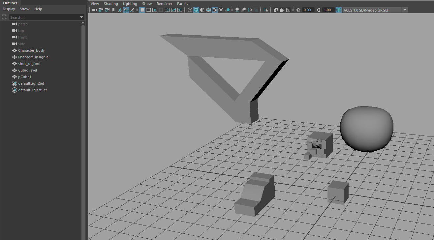This screenshot has width=434, height=240.
Task: Toggle the Safe Title icon
Action: (180, 10)
